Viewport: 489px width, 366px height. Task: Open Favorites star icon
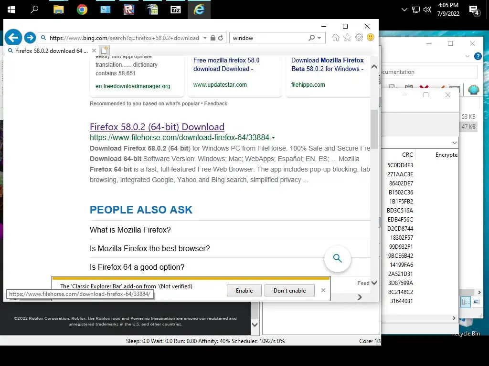coord(347,38)
